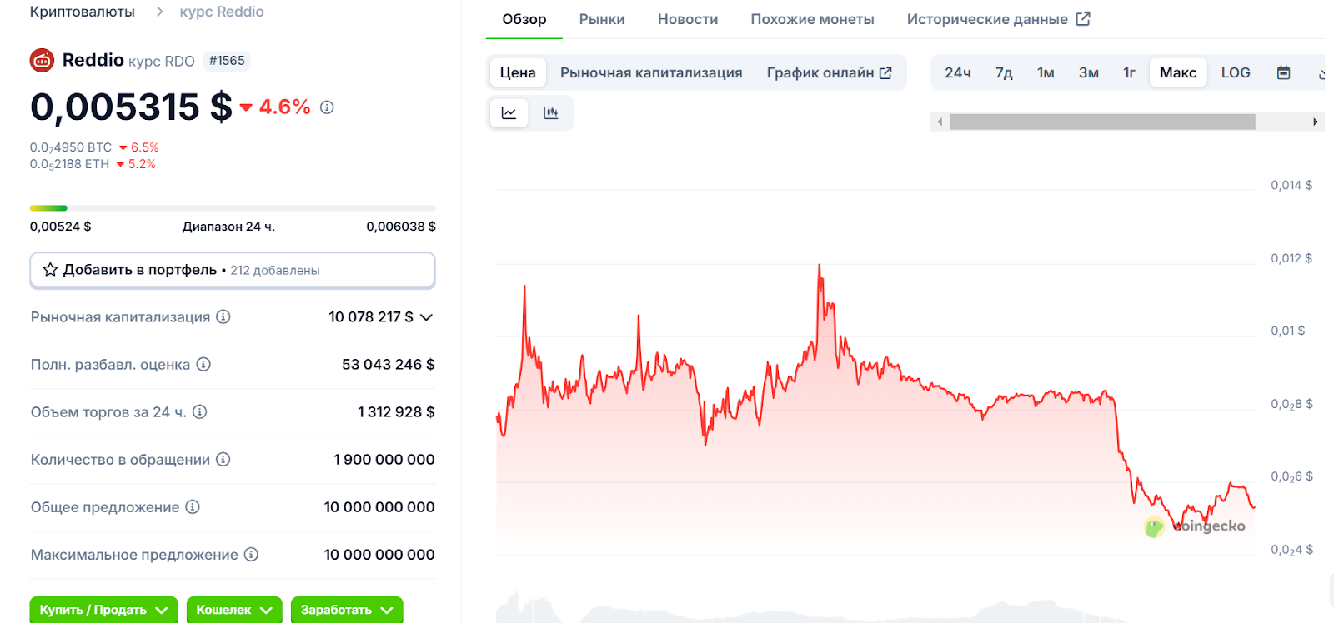Click Добавить в портфель button
Image resolution: width=1334 pixels, height=623 pixels.
(233, 270)
